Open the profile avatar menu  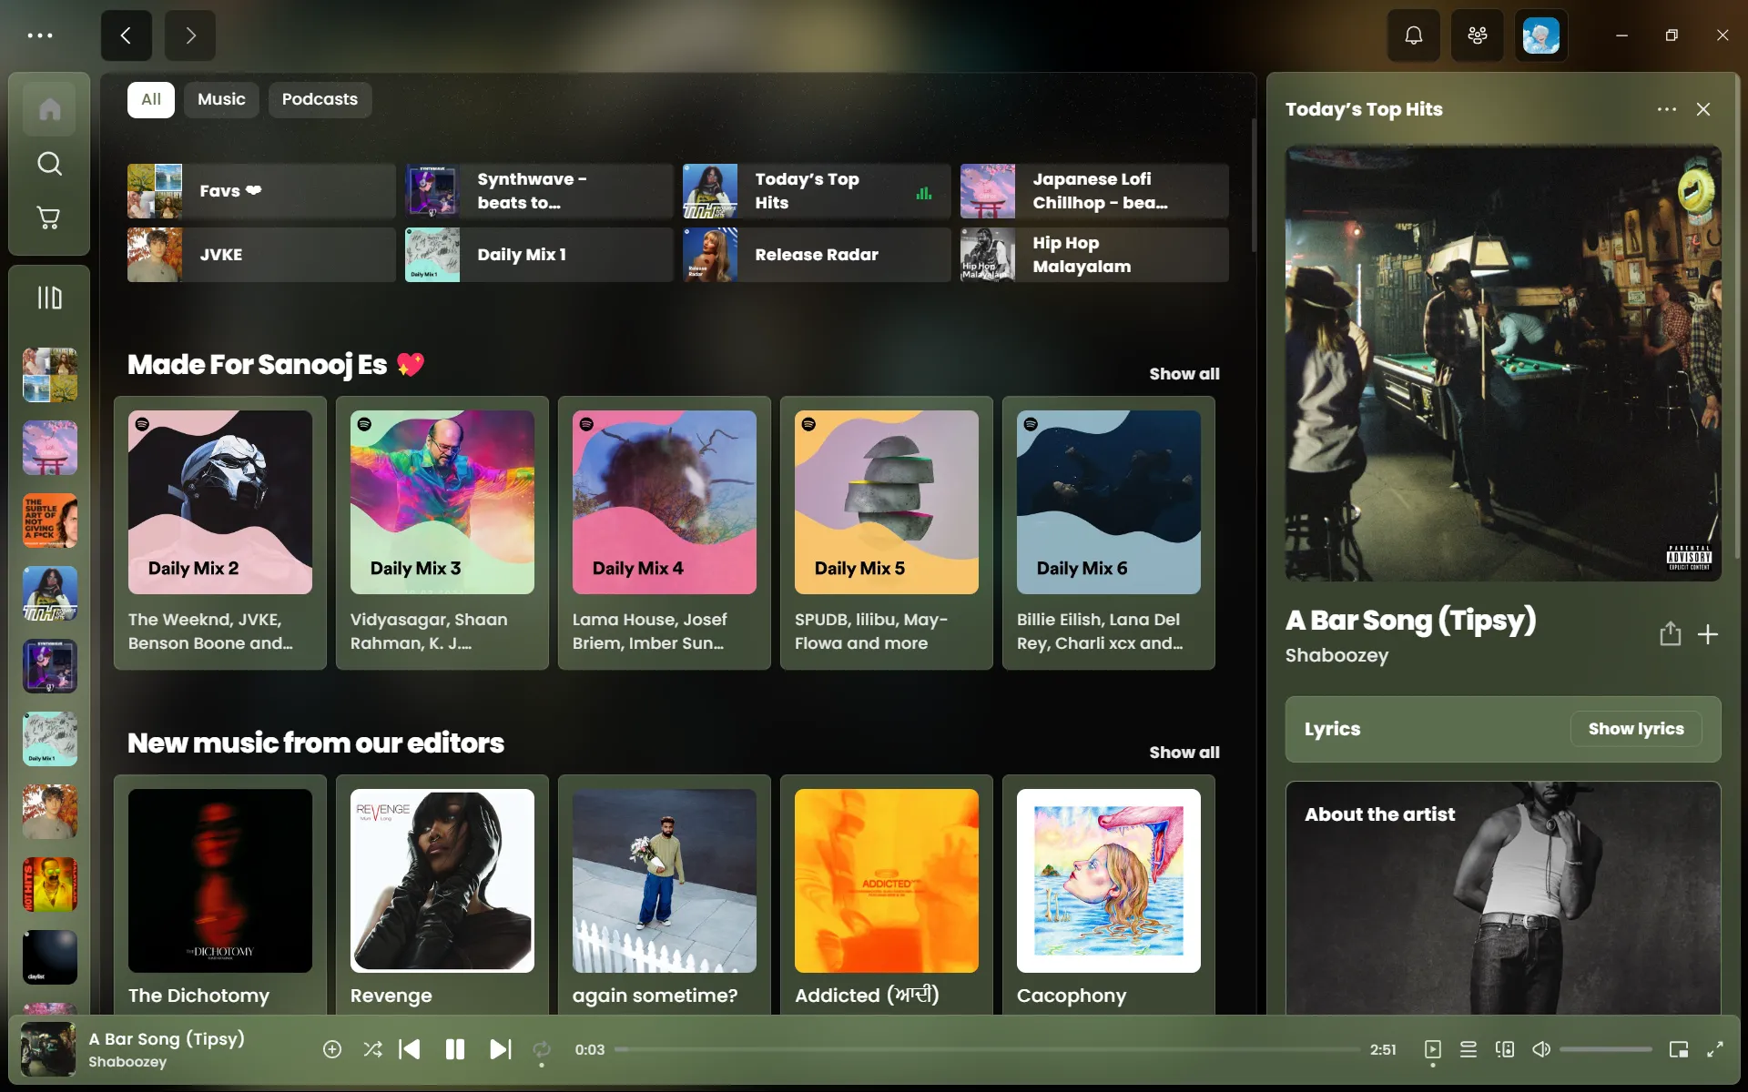(x=1540, y=35)
